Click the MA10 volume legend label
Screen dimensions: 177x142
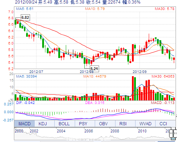(x=95, y=76)
